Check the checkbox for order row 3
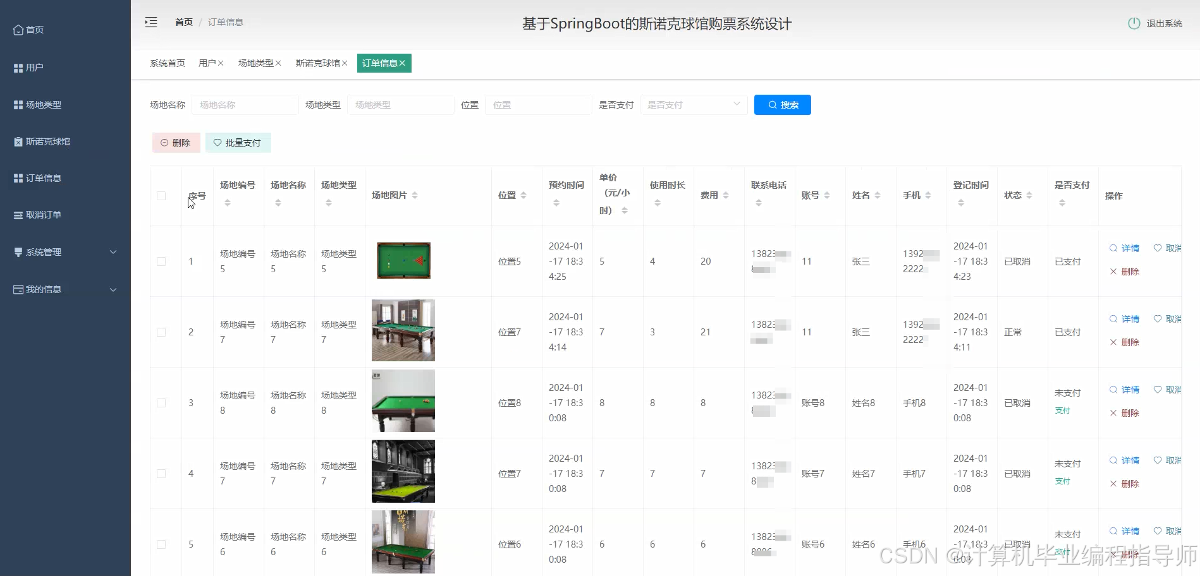1200x576 pixels. [161, 402]
